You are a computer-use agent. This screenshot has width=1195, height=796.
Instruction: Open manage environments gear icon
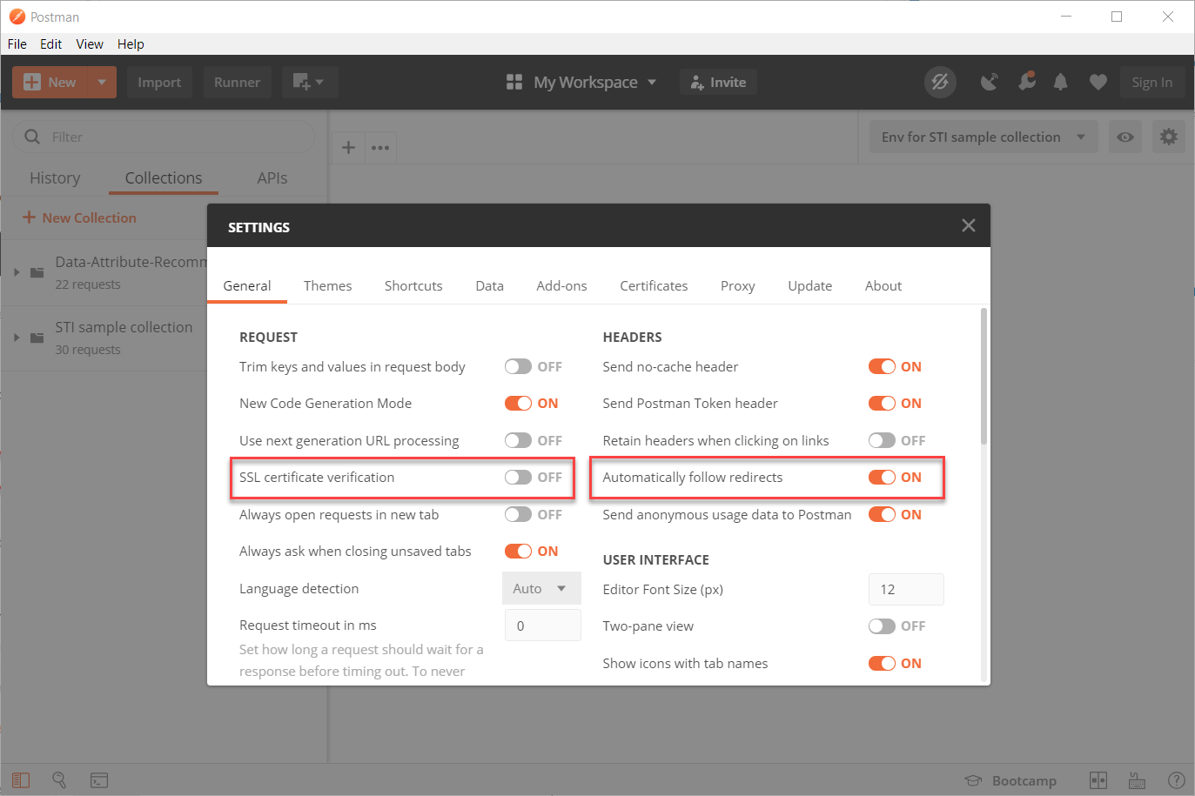(x=1169, y=137)
